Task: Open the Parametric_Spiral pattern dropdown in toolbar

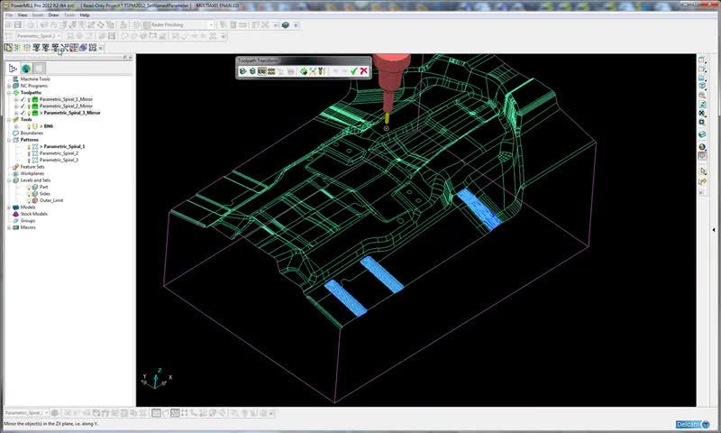Action: click(x=59, y=36)
